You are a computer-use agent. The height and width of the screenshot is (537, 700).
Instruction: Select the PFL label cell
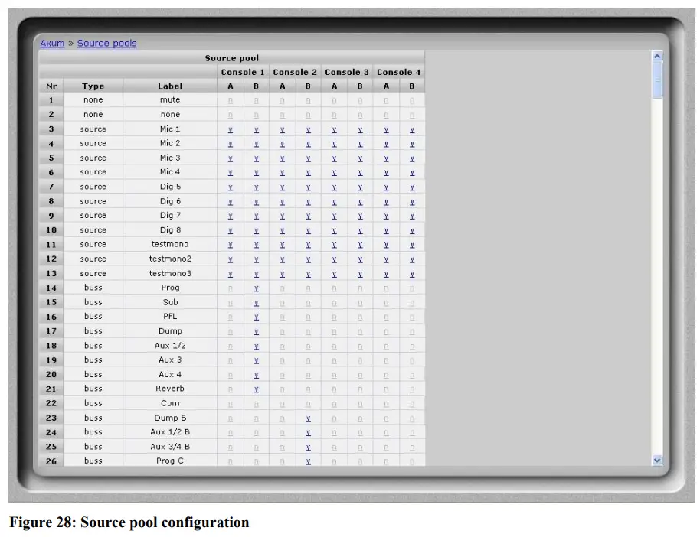170,316
